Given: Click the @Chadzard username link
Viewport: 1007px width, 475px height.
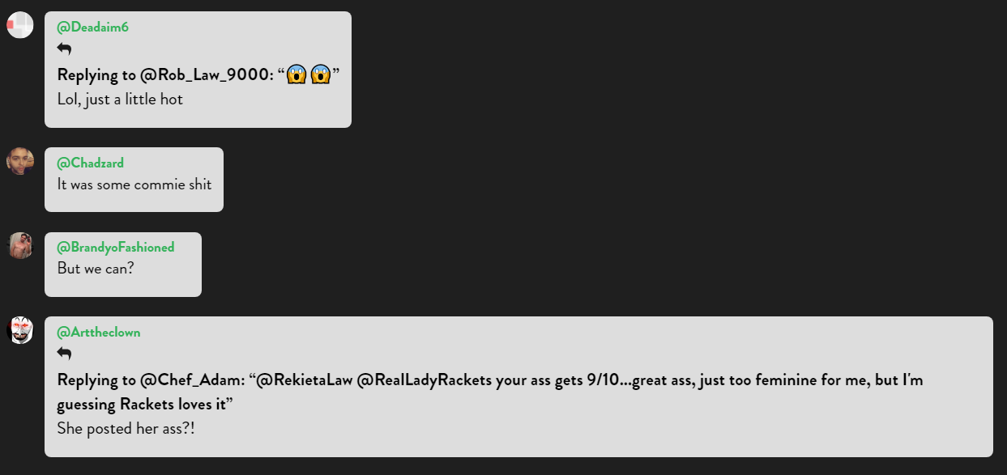Looking at the screenshot, I should (x=90, y=163).
